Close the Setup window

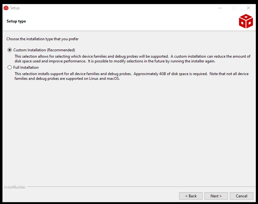tap(249, 8)
